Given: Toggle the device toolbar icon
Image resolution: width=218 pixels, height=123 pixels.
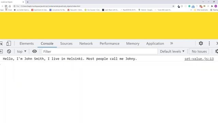Looking at the screenshot, I should click(9, 43).
